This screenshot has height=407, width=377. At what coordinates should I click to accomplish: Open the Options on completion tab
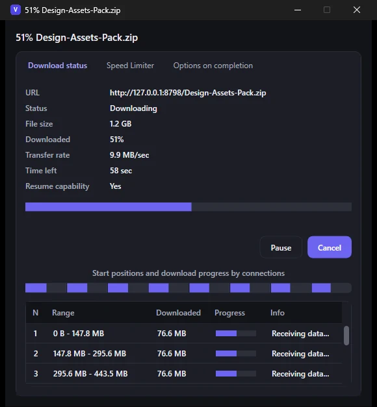coord(213,66)
